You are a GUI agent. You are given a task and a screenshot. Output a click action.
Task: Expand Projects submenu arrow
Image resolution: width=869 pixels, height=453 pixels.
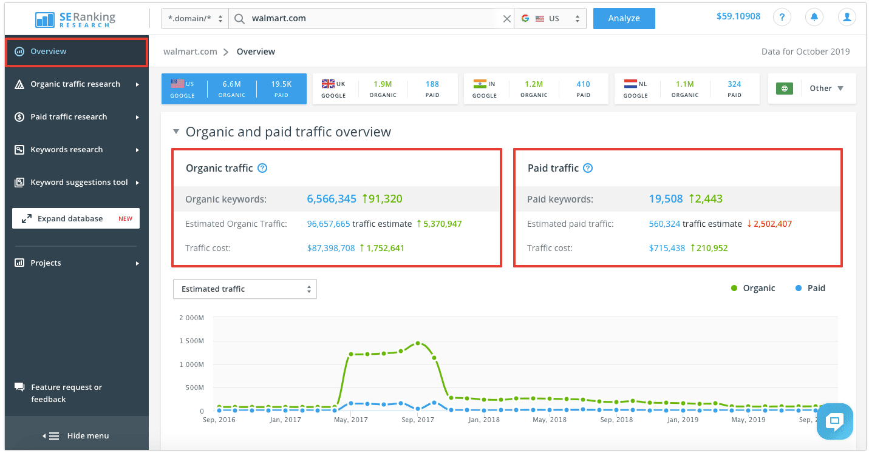coord(138,263)
